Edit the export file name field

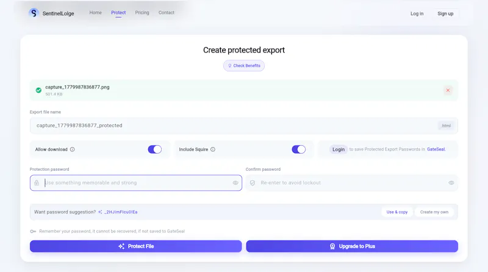pos(243,126)
